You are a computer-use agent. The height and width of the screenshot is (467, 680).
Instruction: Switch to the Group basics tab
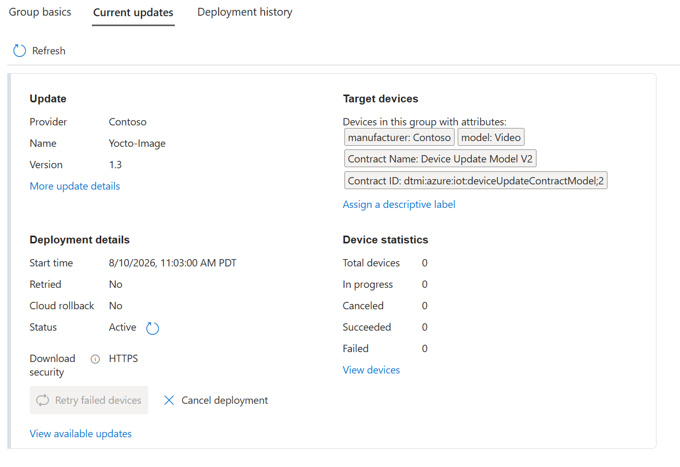click(40, 12)
